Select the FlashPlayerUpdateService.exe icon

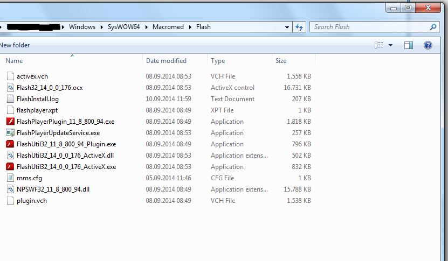[10, 132]
